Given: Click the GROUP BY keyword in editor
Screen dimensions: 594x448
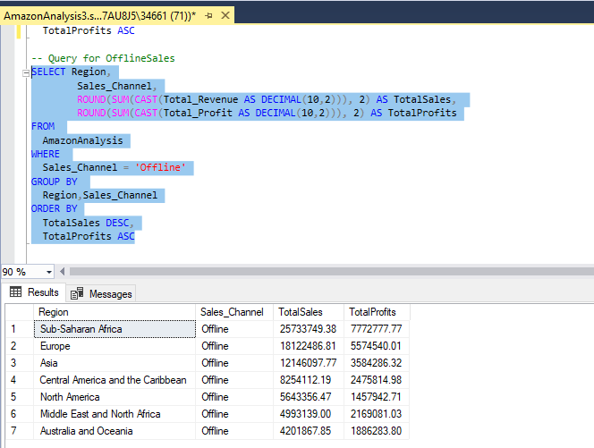Looking at the screenshot, I should click(x=55, y=182).
